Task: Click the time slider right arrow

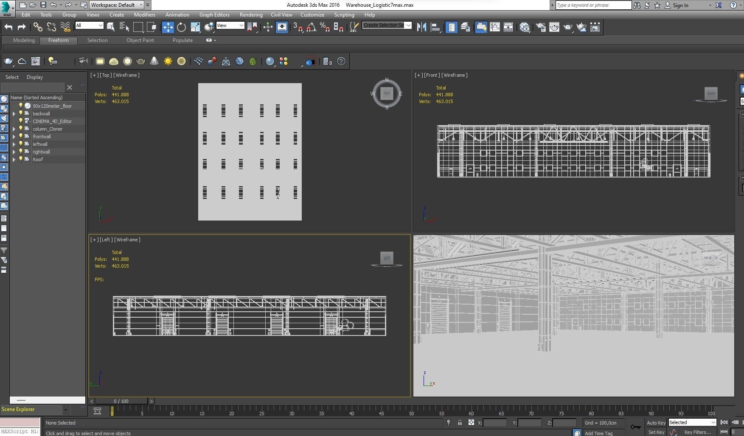Action: pos(151,401)
